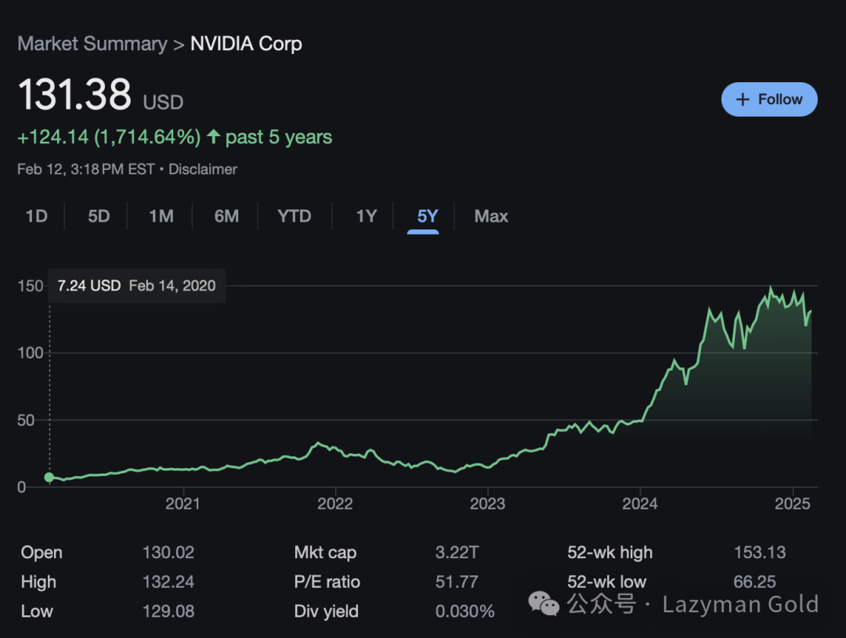Click the 2024 x-axis label
Image resolution: width=846 pixels, height=638 pixels.
pyautogui.click(x=640, y=503)
